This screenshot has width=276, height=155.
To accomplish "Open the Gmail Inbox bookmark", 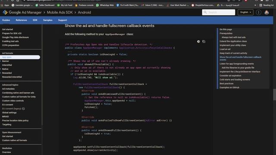I will click(x=153, y=5).
